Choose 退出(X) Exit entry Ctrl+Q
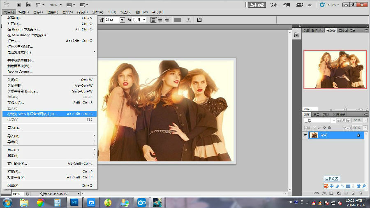This screenshot has width=370, height=208. [50, 185]
